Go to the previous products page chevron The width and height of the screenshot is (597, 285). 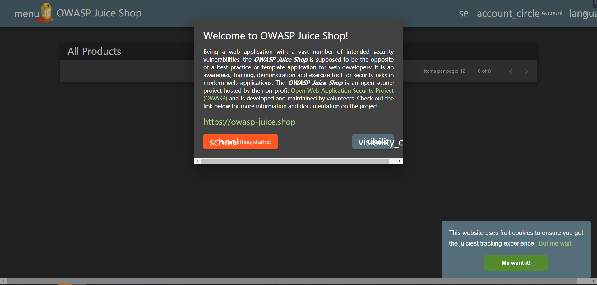pos(511,71)
